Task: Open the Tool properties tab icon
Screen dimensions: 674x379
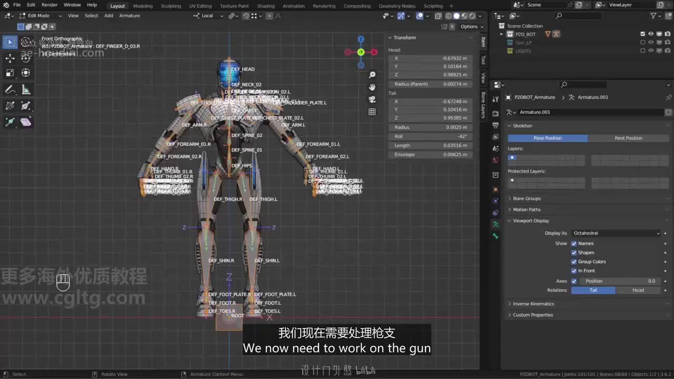Action: click(x=495, y=99)
